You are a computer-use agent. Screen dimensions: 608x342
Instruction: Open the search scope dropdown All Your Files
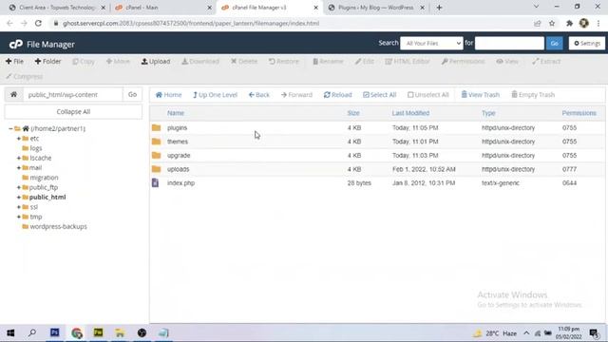tap(431, 43)
